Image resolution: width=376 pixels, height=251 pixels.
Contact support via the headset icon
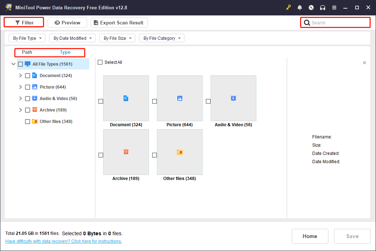[323, 7]
